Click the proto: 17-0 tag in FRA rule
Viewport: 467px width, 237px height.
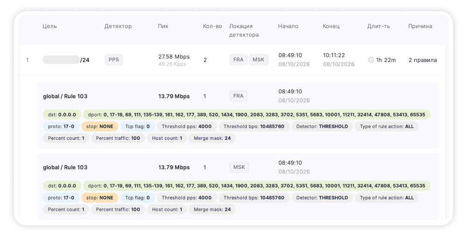coord(61,126)
